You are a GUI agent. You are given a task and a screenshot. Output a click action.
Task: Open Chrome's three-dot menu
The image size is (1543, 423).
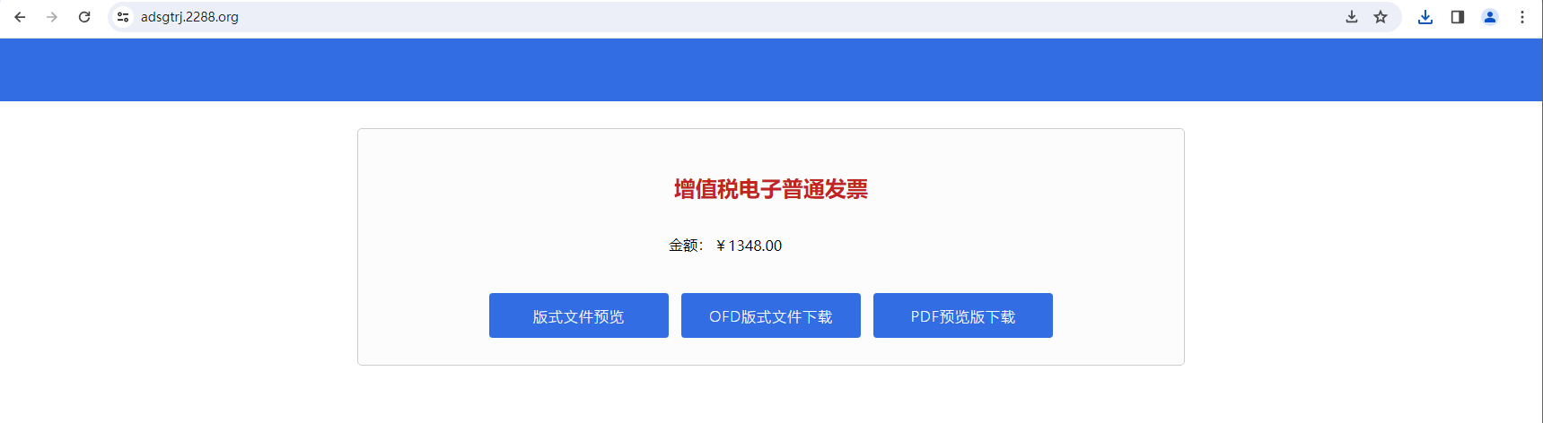[x=1522, y=17]
